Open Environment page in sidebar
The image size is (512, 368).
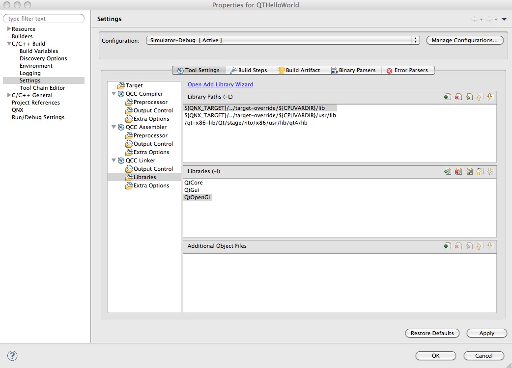point(36,66)
